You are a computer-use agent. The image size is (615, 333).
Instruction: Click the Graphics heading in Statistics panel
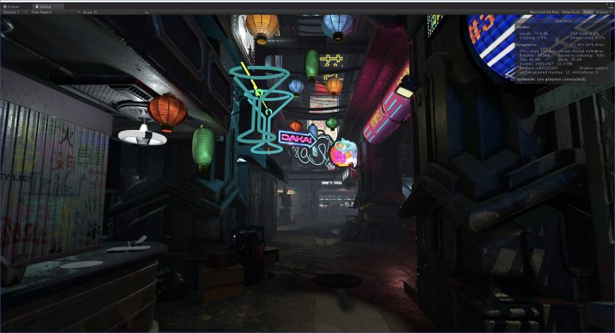[526, 45]
